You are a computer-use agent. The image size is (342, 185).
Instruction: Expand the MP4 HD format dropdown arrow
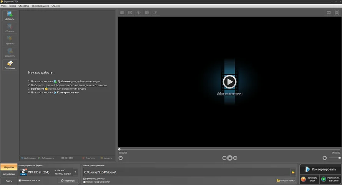(x=75, y=172)
